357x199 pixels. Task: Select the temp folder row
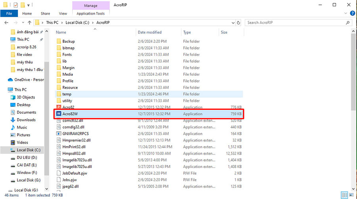click(149, 94)
